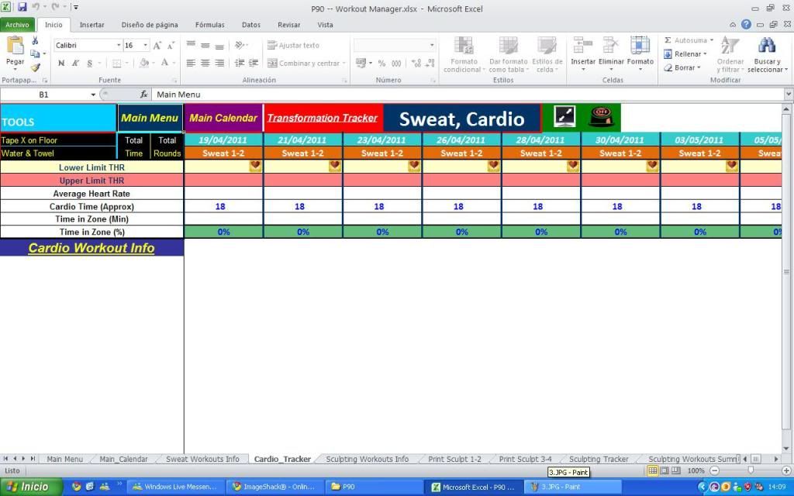Switch to Fórmulas ribbon tab
The width and height of the screenshot is (794, 496).
pyautogui.click(x=209, y=24)
